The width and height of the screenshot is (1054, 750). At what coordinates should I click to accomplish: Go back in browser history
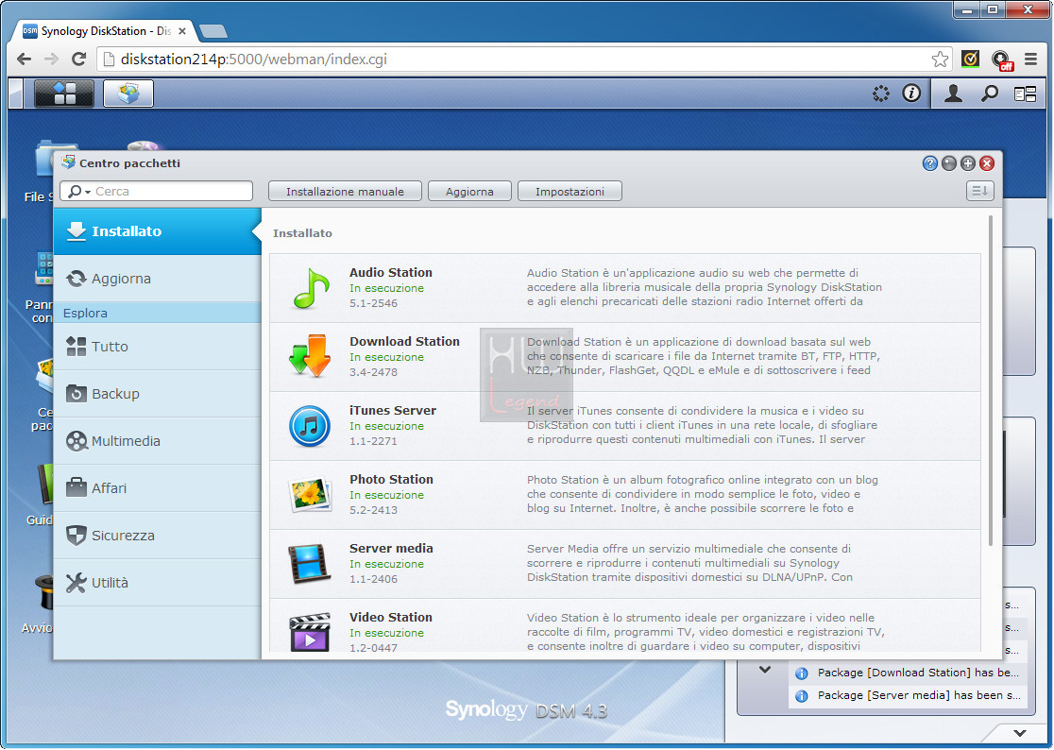[25, 60]
